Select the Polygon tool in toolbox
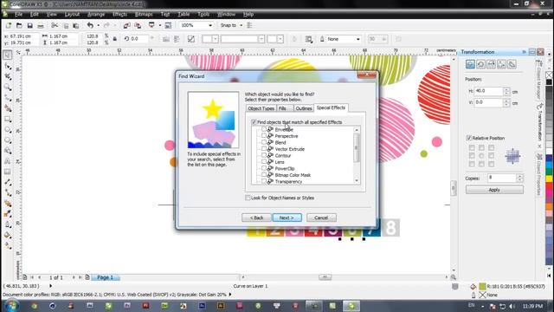Viewport: 554px width, 312px height. point(8,140)
